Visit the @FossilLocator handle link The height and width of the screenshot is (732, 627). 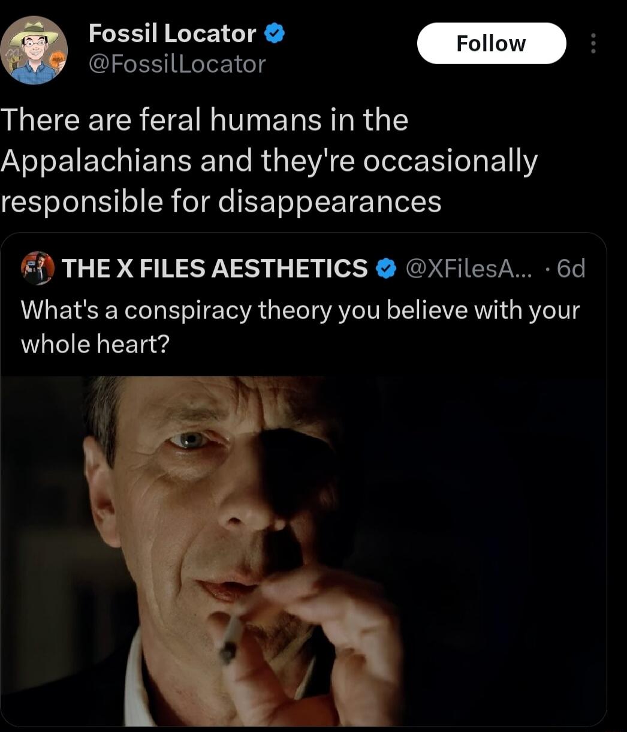pos(177,64)
